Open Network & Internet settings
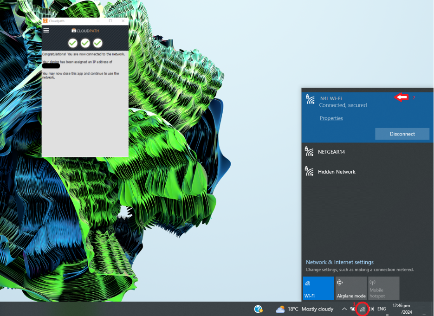 (x=339, y=262)
